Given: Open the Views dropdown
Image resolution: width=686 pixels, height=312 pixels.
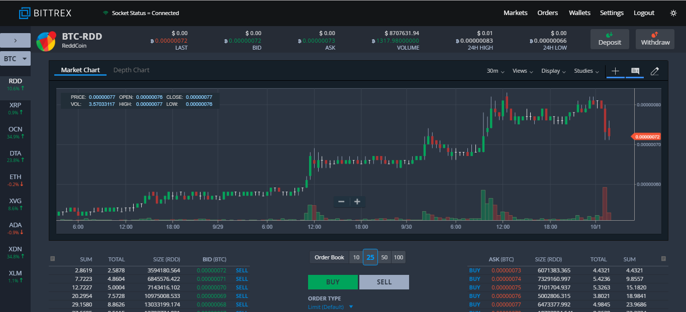Looking at the screenshot, I should (523, 71).
